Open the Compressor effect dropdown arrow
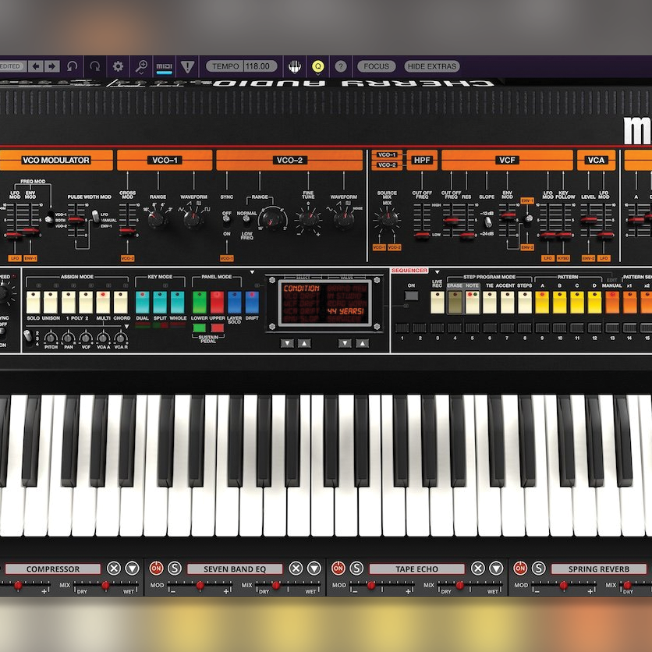Image resolution: width=652 pixels, height=652 pixels. tap(133, 568)
